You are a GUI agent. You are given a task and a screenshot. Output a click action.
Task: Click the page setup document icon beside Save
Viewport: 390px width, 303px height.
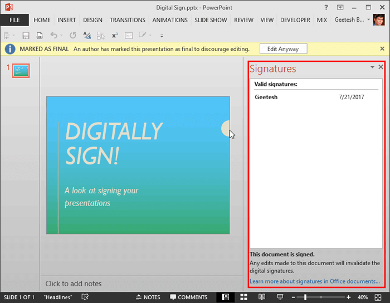(x=40, y=36)
